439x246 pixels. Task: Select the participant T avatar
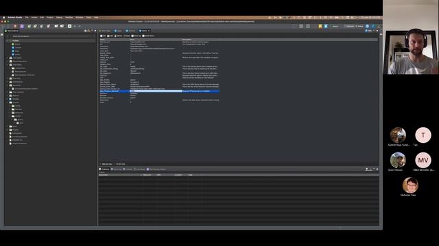tap(423, 135)
